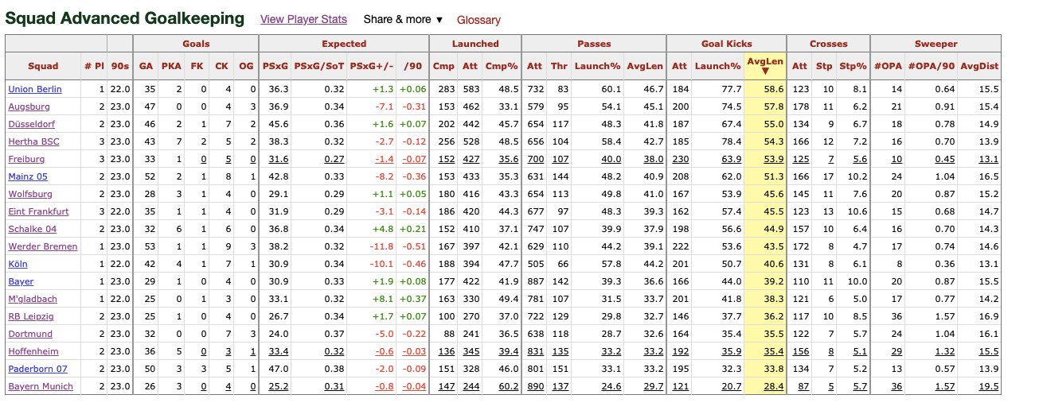
Task: Sort by Launched Cmp% column header
Action: click(x=502, y=66)
